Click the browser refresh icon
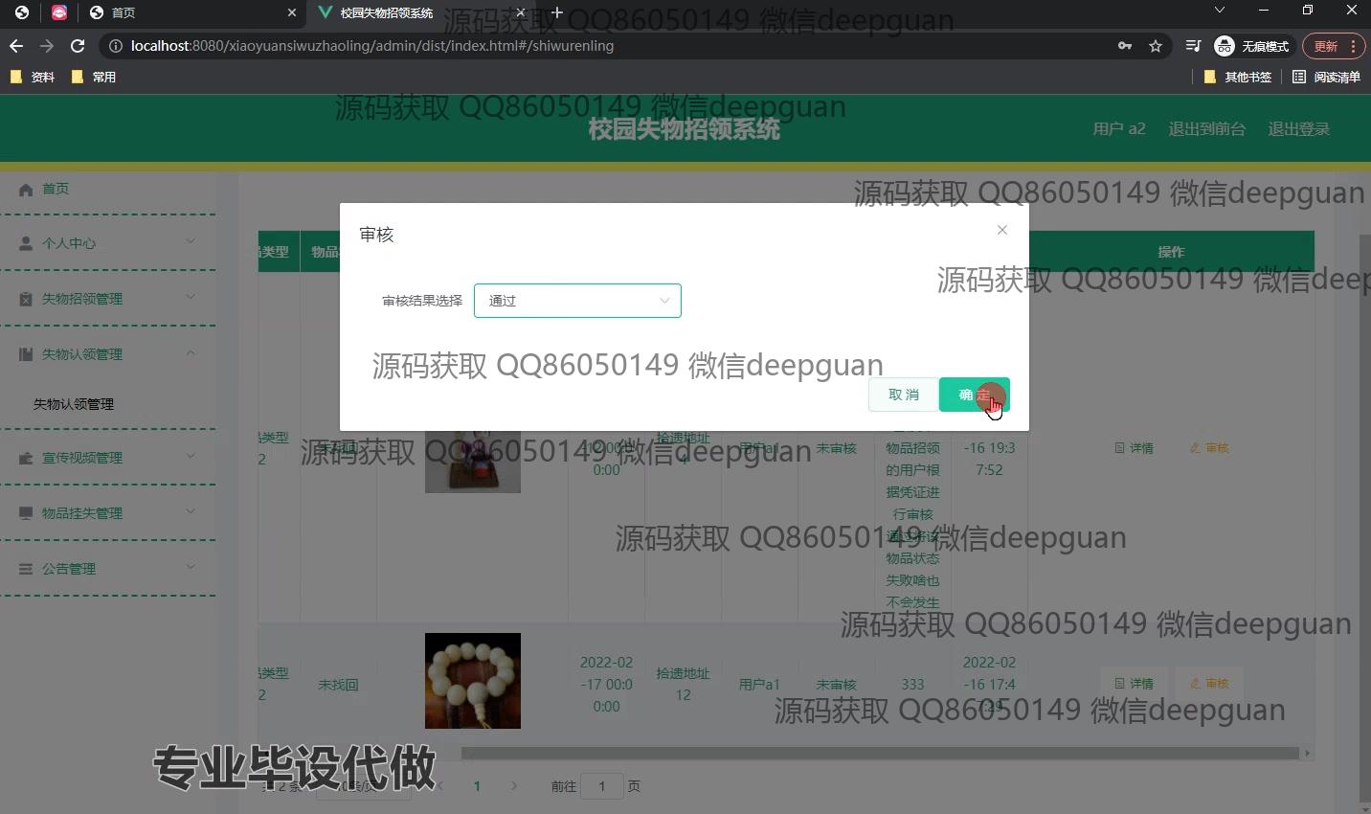The height and width of the screenshot is (814, 1371). pos(78,45)
